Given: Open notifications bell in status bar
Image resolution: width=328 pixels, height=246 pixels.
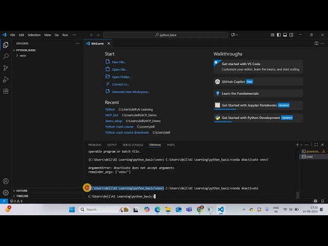Looking at the screenshot, I should click(x=322, y=201).
